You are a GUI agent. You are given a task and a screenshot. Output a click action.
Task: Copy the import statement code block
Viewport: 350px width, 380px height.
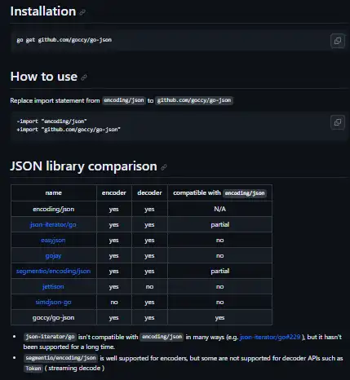338,122
